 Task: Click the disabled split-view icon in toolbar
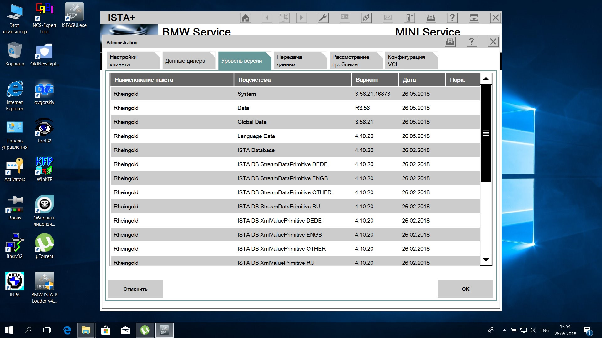(x=345, y=18)
